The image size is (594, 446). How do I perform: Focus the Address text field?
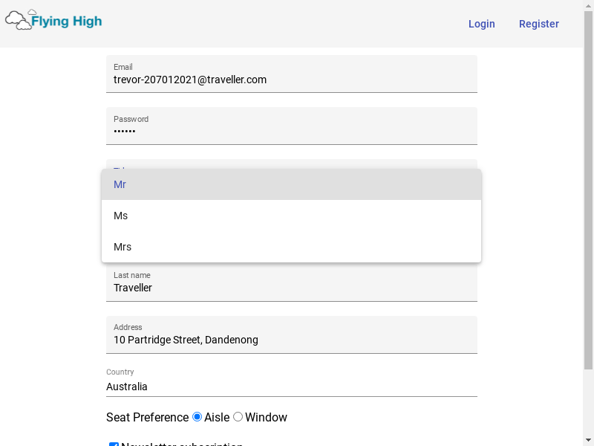pyautogui.click(x=291, y=339)
